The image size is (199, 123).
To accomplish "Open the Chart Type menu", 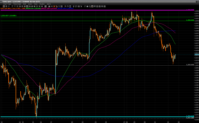I will [x=7, y=4].
